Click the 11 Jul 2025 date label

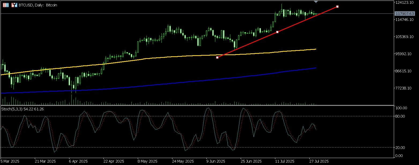click(284, 162)
